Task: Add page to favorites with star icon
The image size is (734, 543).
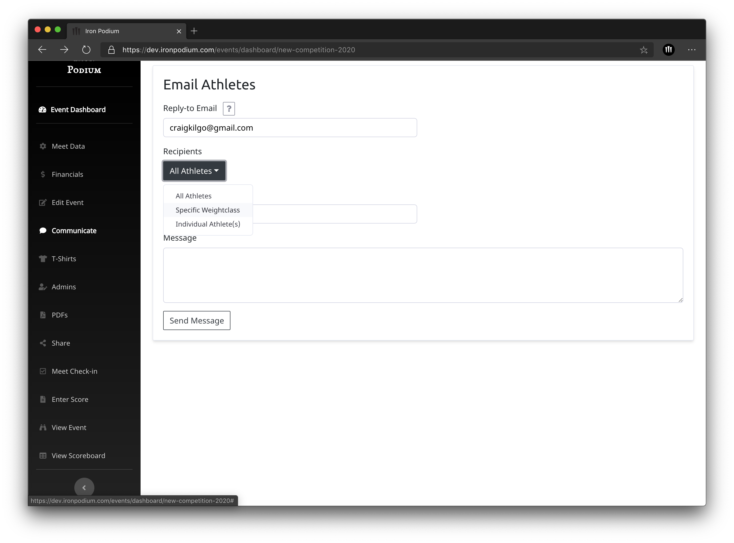Action: tap(644, 50)
